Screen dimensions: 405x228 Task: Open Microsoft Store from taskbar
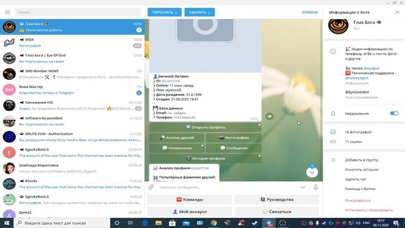172,223
